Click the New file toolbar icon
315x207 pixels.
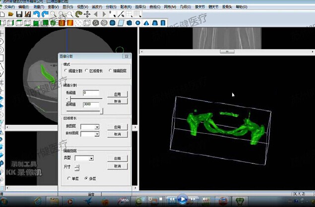pyautogui.click(x=2, y=14)
